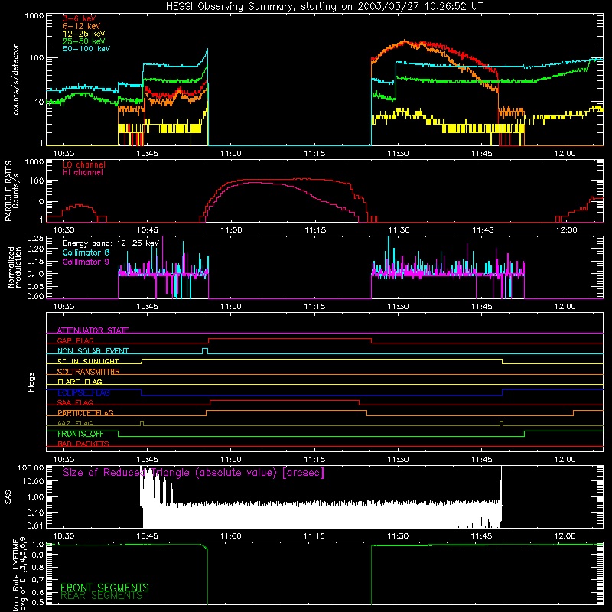612x612 pixels.
Task: Click the REAR SEGMENTS legend label
Action: click(x=102, y=596)
